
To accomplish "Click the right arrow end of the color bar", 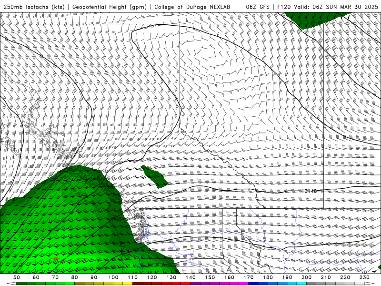I will pyautogui.click(x=370, y=284).
